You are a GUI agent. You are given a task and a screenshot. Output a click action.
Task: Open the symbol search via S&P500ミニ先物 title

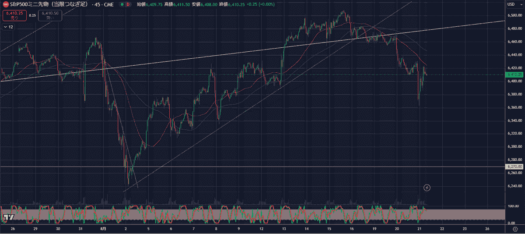(49, 4)
